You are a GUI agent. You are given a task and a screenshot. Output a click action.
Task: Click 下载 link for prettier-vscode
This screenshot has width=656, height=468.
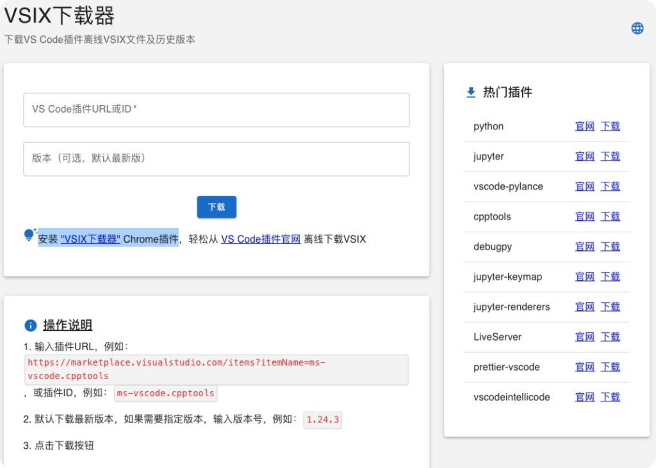click(610, 367)
